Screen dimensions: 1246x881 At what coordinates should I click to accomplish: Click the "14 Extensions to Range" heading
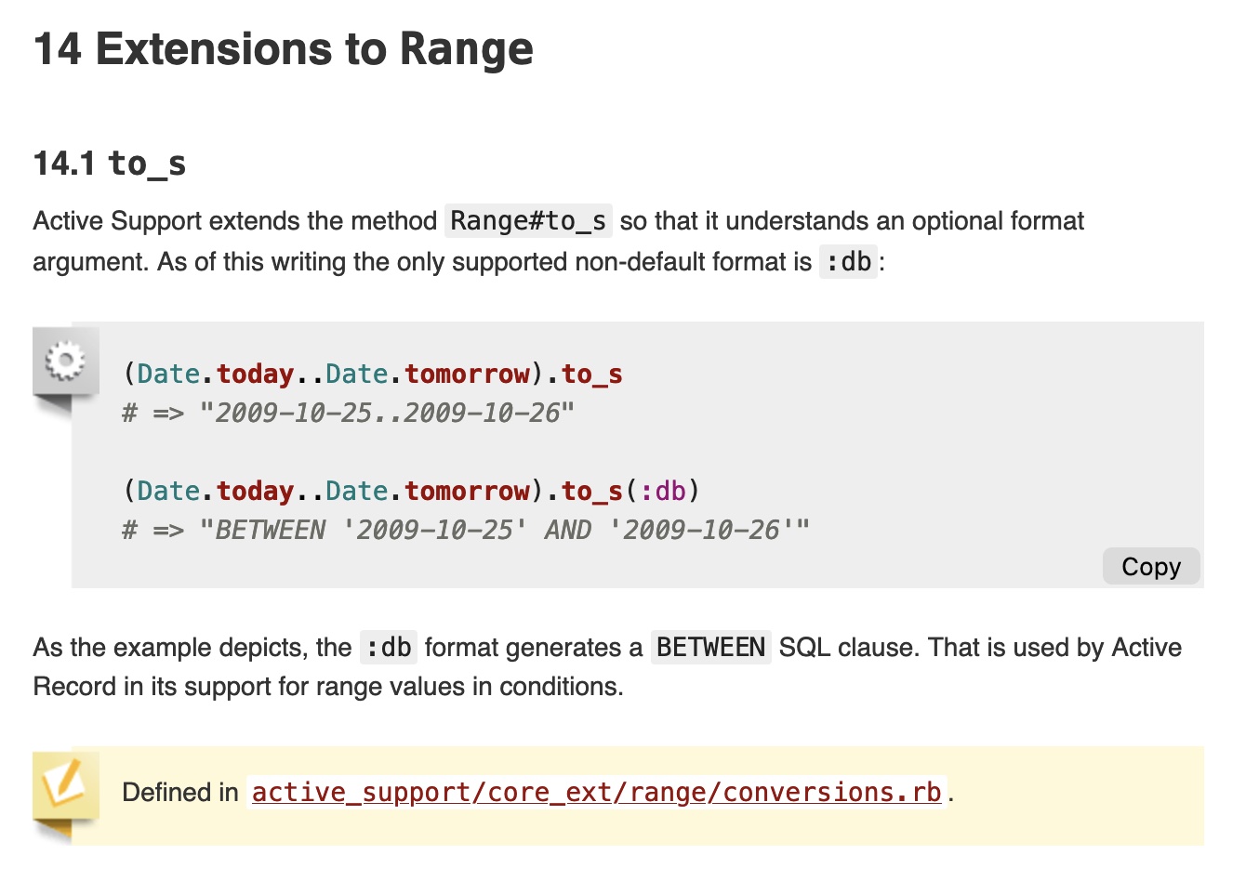point(284,48)
